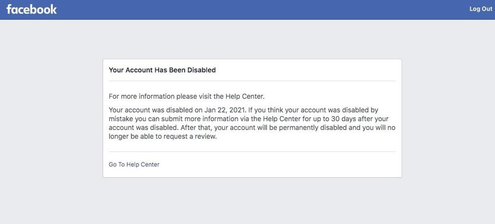The image size is (495, 224).
Task: Click the gray area below the dialog box
Action: tap(252, 200)
